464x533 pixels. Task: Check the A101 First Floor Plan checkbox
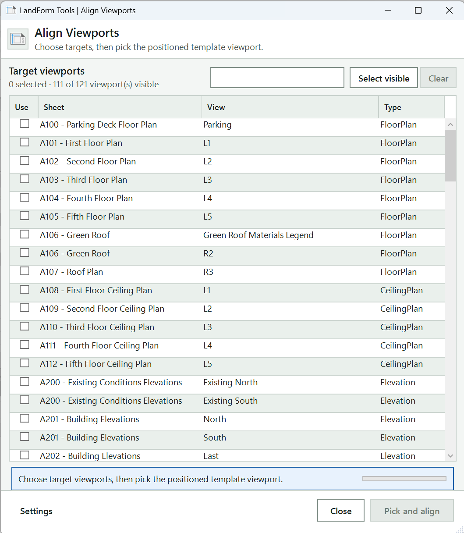pyautogui.click(x=25, y=142)
